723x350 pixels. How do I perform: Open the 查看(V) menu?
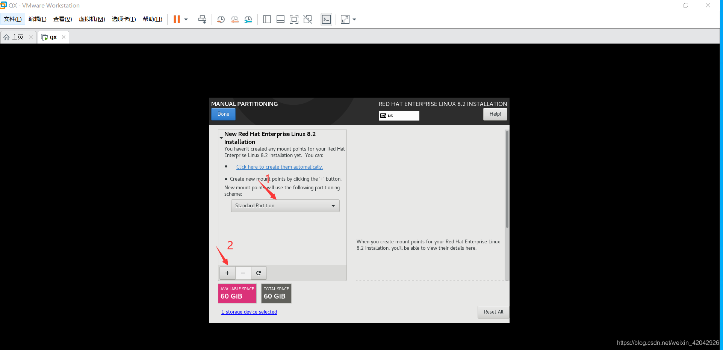pos(63,19)
